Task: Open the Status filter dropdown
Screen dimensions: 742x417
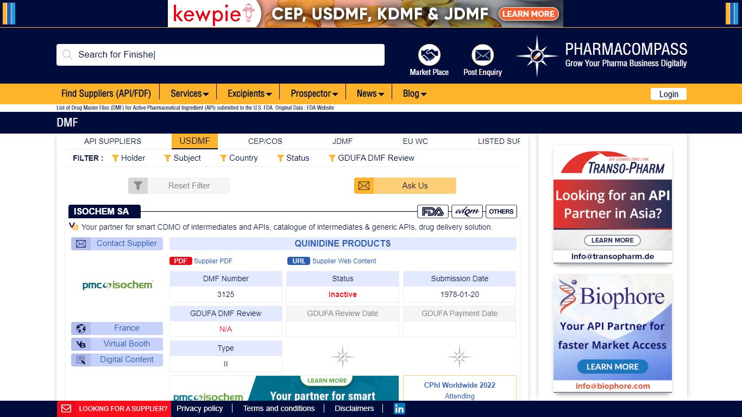Action: coord(293,158)
